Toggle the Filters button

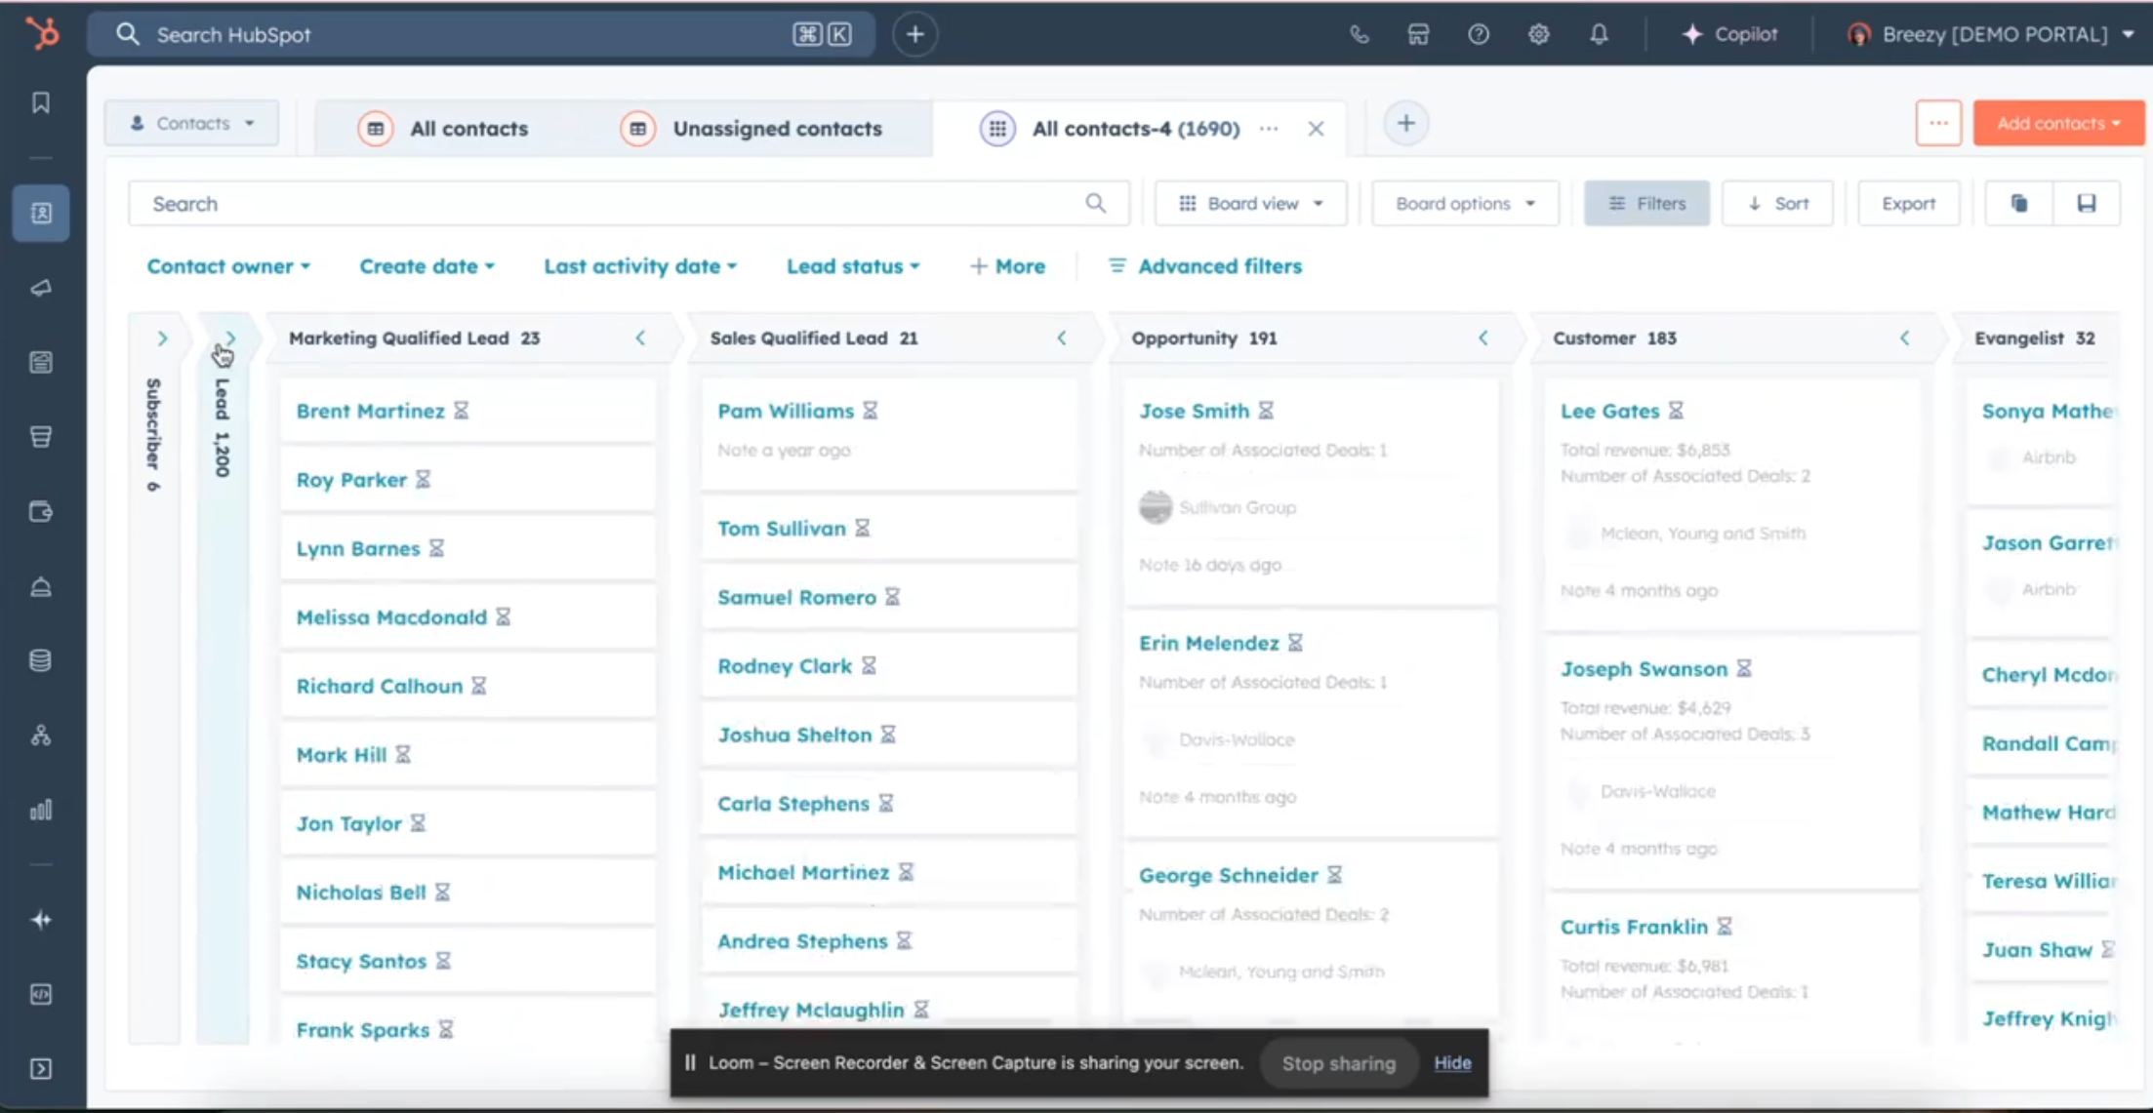1646,203
